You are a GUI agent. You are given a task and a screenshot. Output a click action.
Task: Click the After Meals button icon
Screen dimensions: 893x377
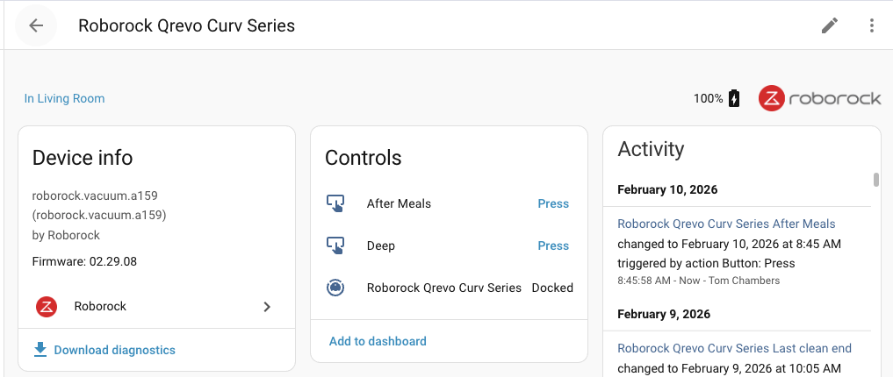pos(335,203)
